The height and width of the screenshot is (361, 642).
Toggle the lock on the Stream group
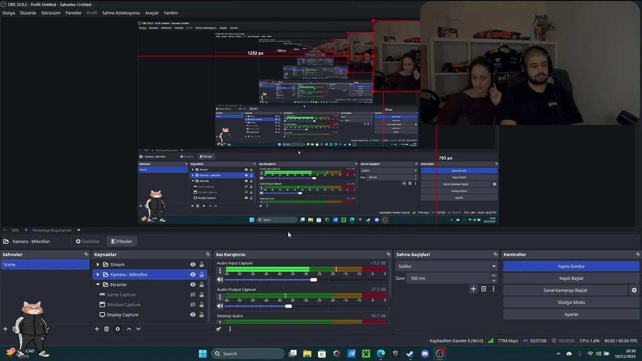202,264
